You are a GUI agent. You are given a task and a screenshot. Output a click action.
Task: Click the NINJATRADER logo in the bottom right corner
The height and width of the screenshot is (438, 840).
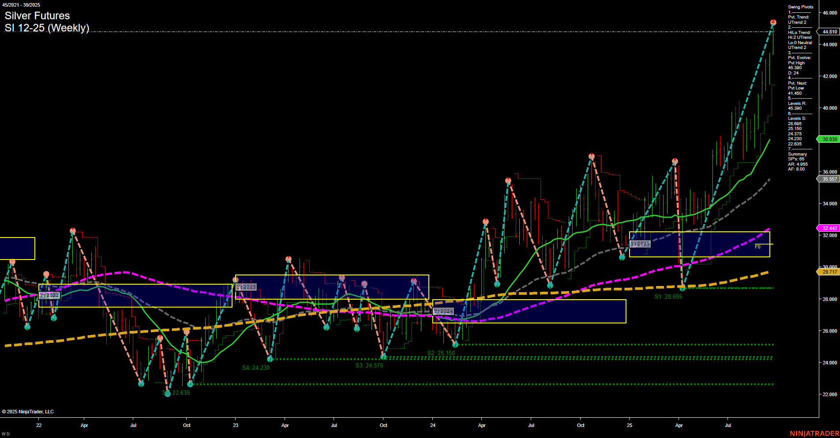tap(814, 433)
